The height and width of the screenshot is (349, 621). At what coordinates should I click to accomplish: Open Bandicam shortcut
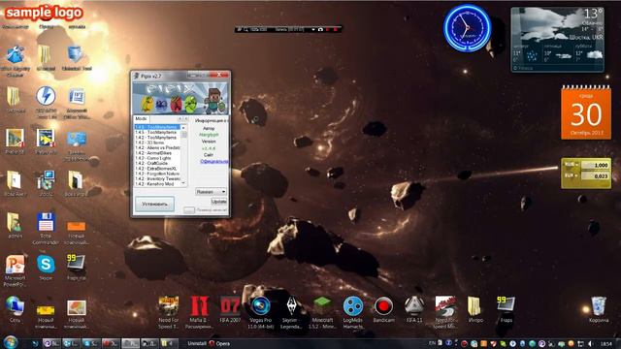coord(383,310)
